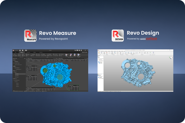Click the orientation cube in Revo Design viewport

pyautogui.click(x=171, y=57)
